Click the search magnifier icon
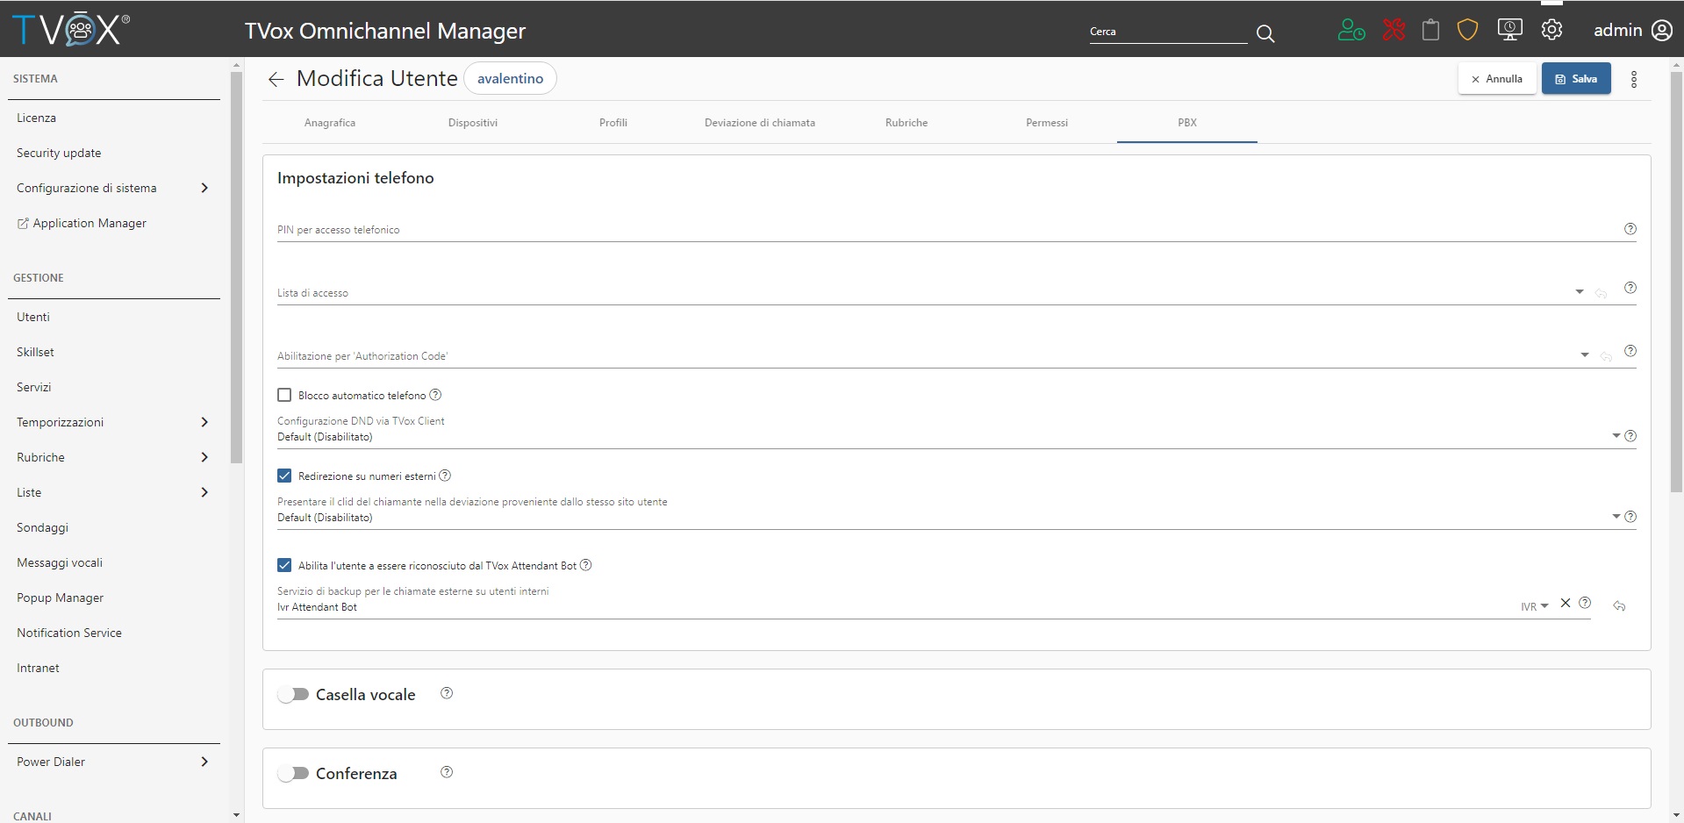 (x=1265, y=33)
